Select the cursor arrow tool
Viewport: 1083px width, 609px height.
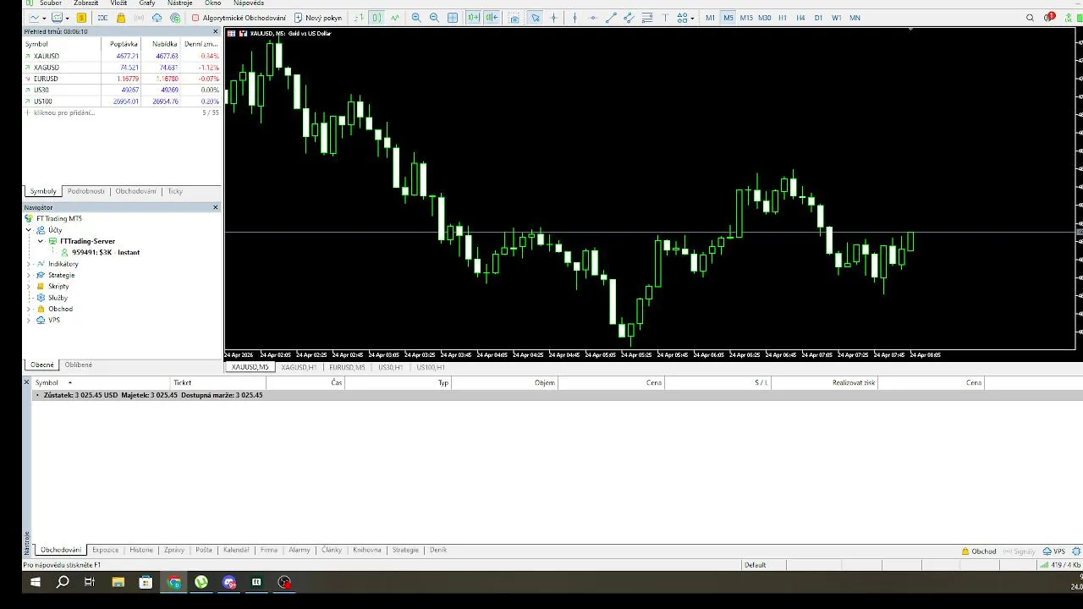(535, 18)
